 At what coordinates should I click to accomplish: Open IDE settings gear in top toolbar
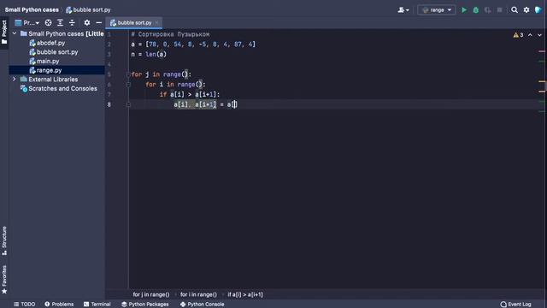[x=526, y=10]
